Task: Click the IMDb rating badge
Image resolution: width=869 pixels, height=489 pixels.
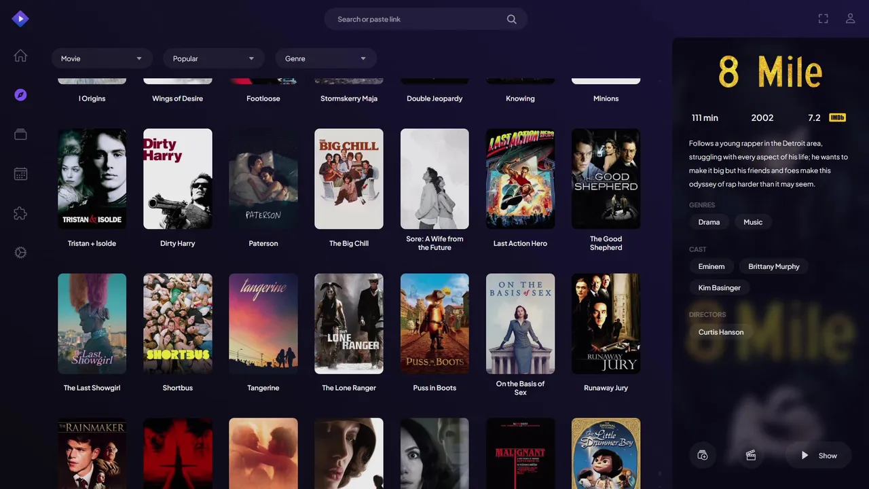Action: [x=837, y=117]
